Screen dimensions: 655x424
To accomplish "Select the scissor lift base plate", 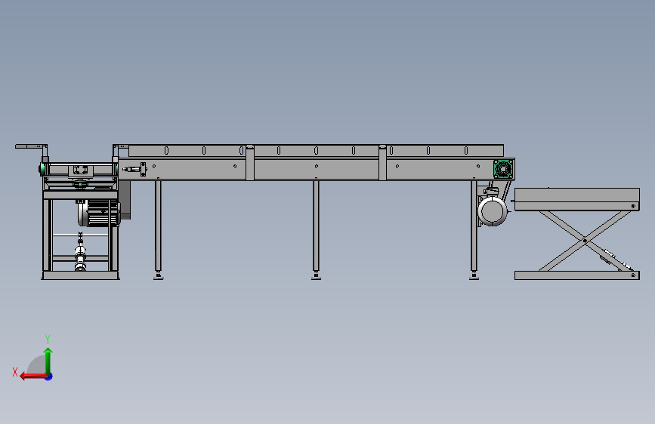I will pos(577,275).
